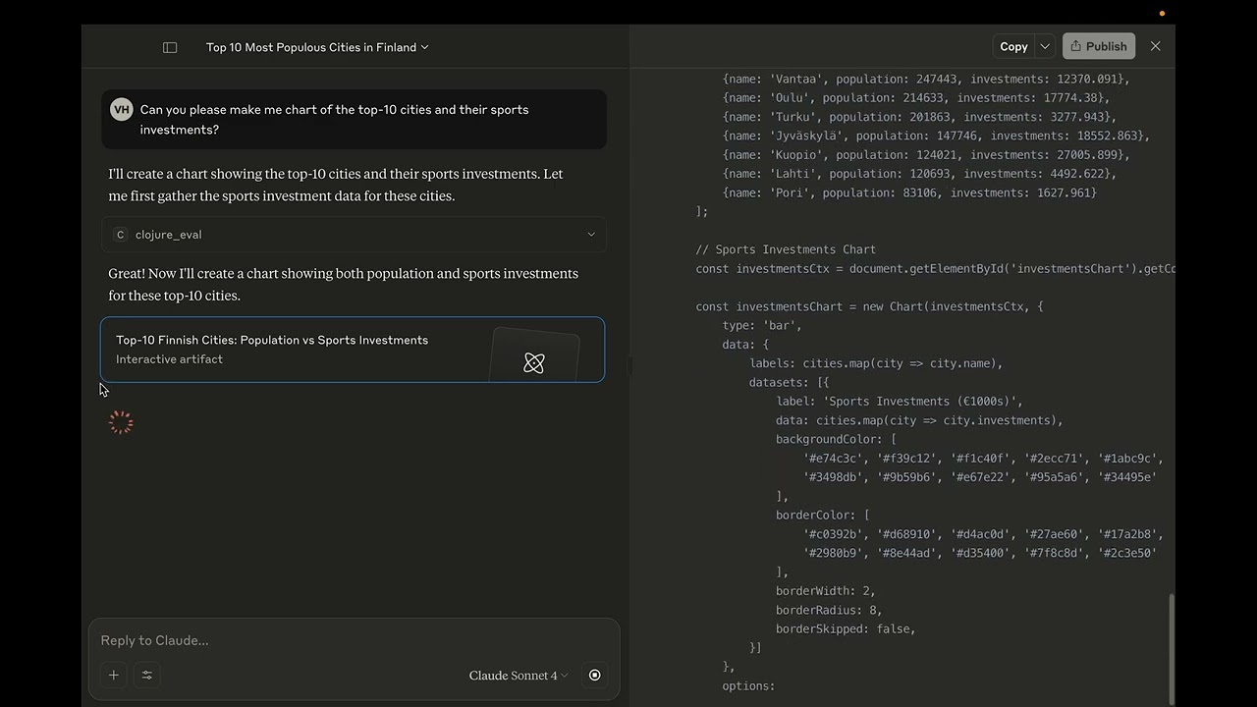Click the hex color '#e74c3c' value
1257x707 pixels.
[833, 459]
